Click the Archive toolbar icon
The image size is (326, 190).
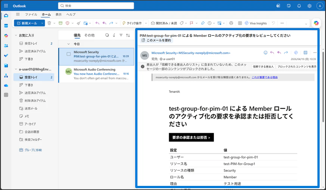(x=60, y=23)
